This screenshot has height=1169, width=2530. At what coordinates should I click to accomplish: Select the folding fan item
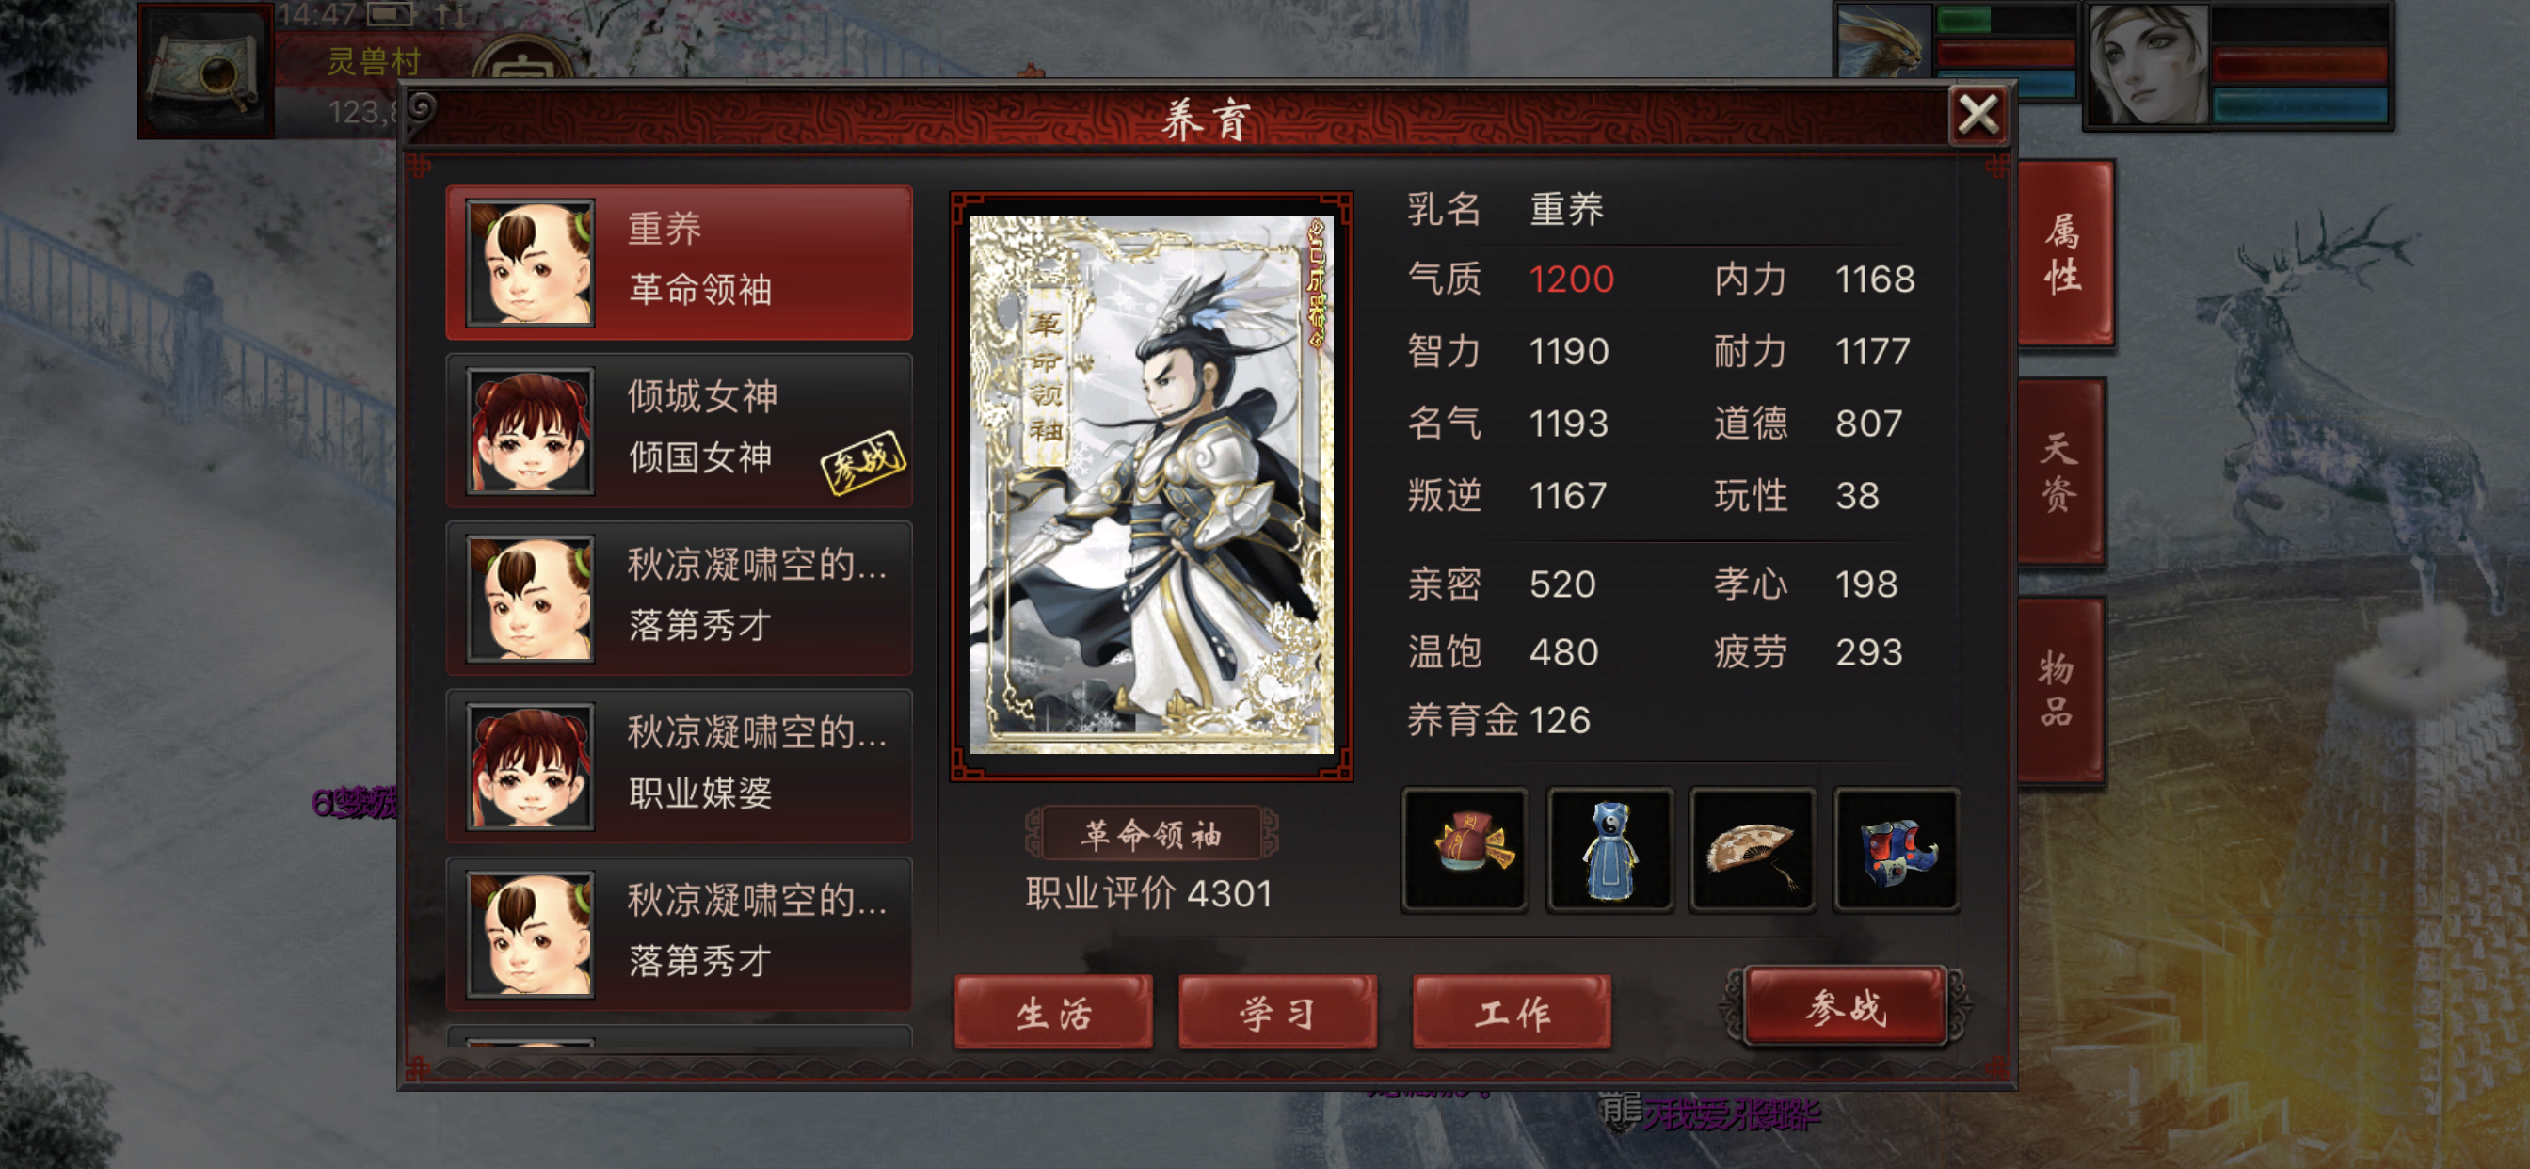click(x=1753, y=850)
